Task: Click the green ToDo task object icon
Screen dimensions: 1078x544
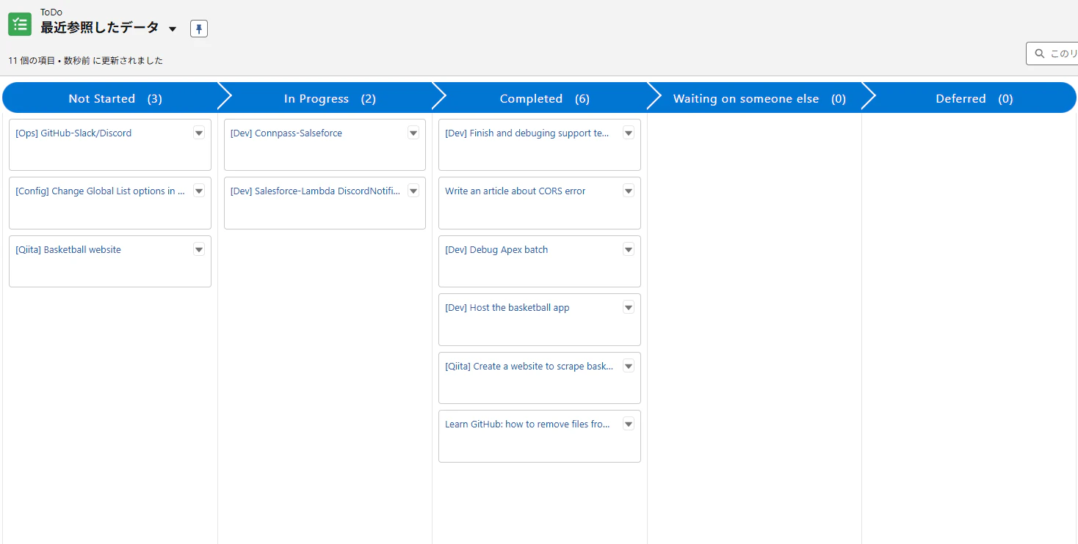Action: tap(20, 24)
